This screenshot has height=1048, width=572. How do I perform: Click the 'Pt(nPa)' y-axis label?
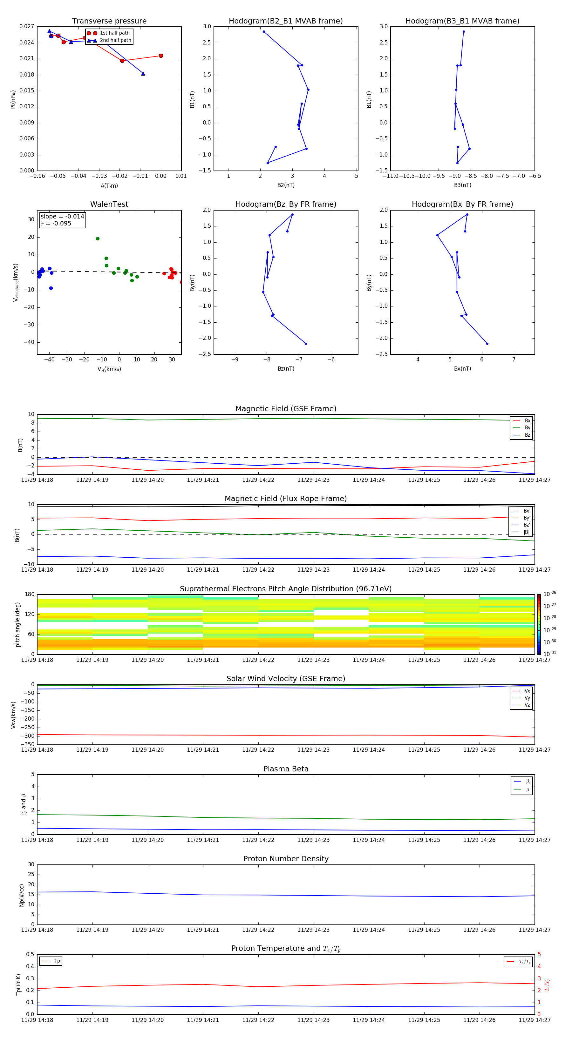pos(13,99)
